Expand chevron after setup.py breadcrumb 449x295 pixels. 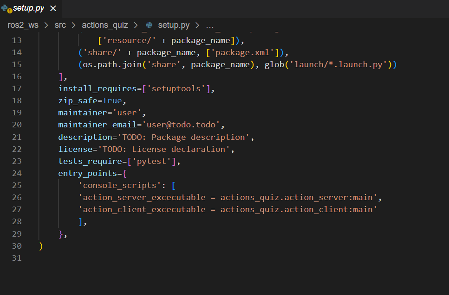[197, 25]
